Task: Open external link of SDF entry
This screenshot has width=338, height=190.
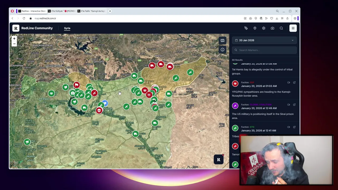Action: 294,83
